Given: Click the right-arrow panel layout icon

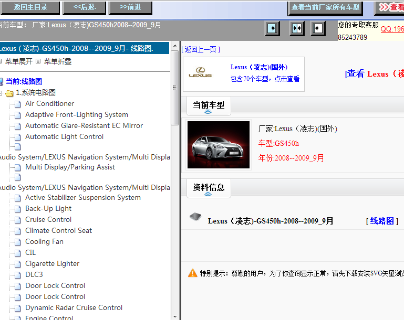Looking at the screenshot, I should point(272,28).
